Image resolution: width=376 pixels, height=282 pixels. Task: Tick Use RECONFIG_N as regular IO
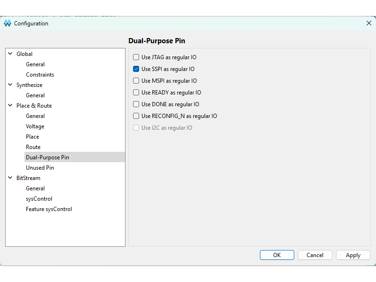pyautogui.click(x=136, y=116)
